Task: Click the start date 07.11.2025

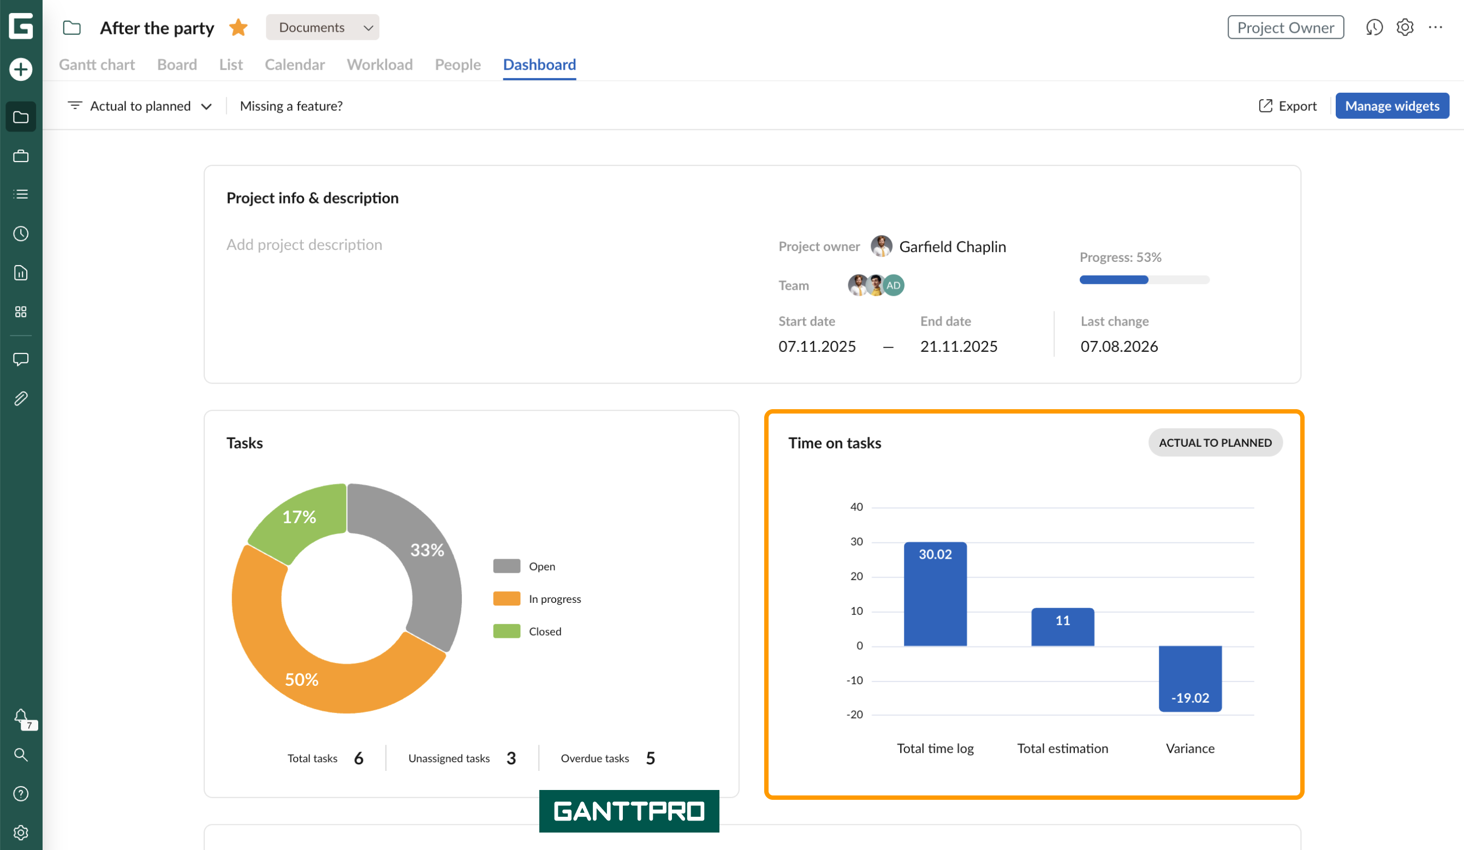Action: (x=817, y=346)
